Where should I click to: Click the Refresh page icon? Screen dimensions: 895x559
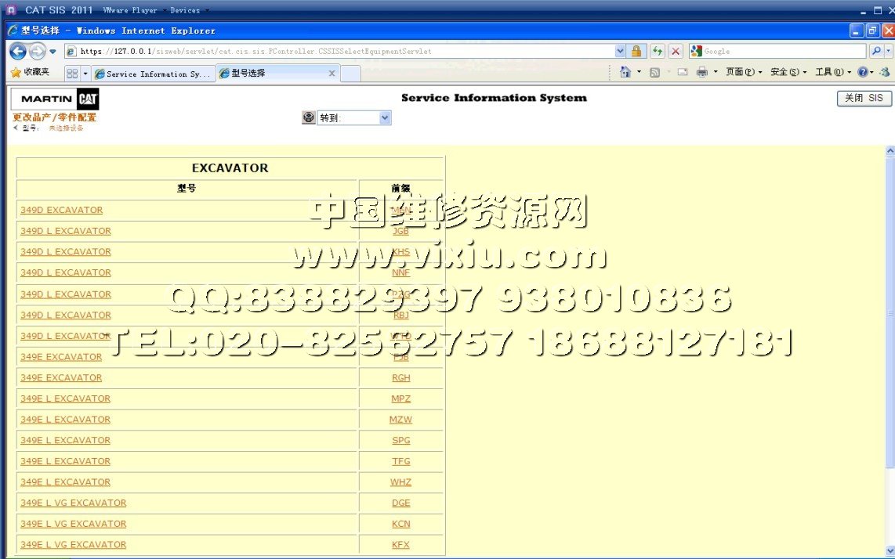[x=657, y=52]
